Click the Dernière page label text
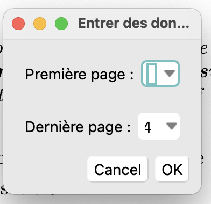This screenshot has height=204, width=211. coord(78,127)
